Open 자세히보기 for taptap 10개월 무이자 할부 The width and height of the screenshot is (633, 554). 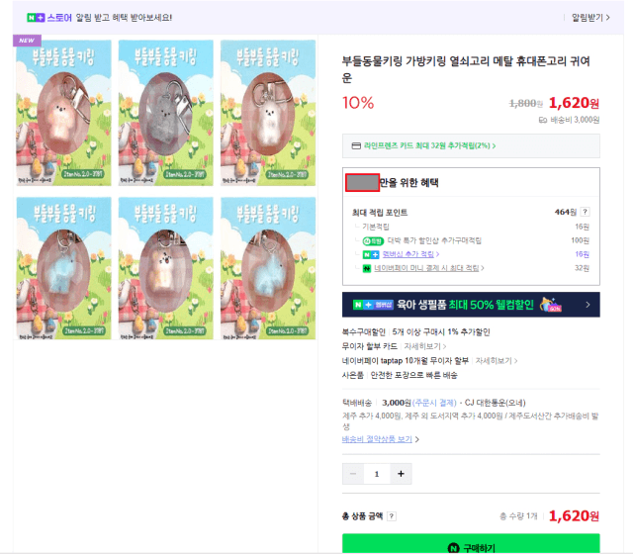pos(497,360)
